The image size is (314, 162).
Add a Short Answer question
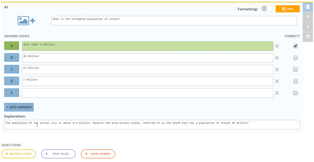pyautogui.click(x=98, y=154)
